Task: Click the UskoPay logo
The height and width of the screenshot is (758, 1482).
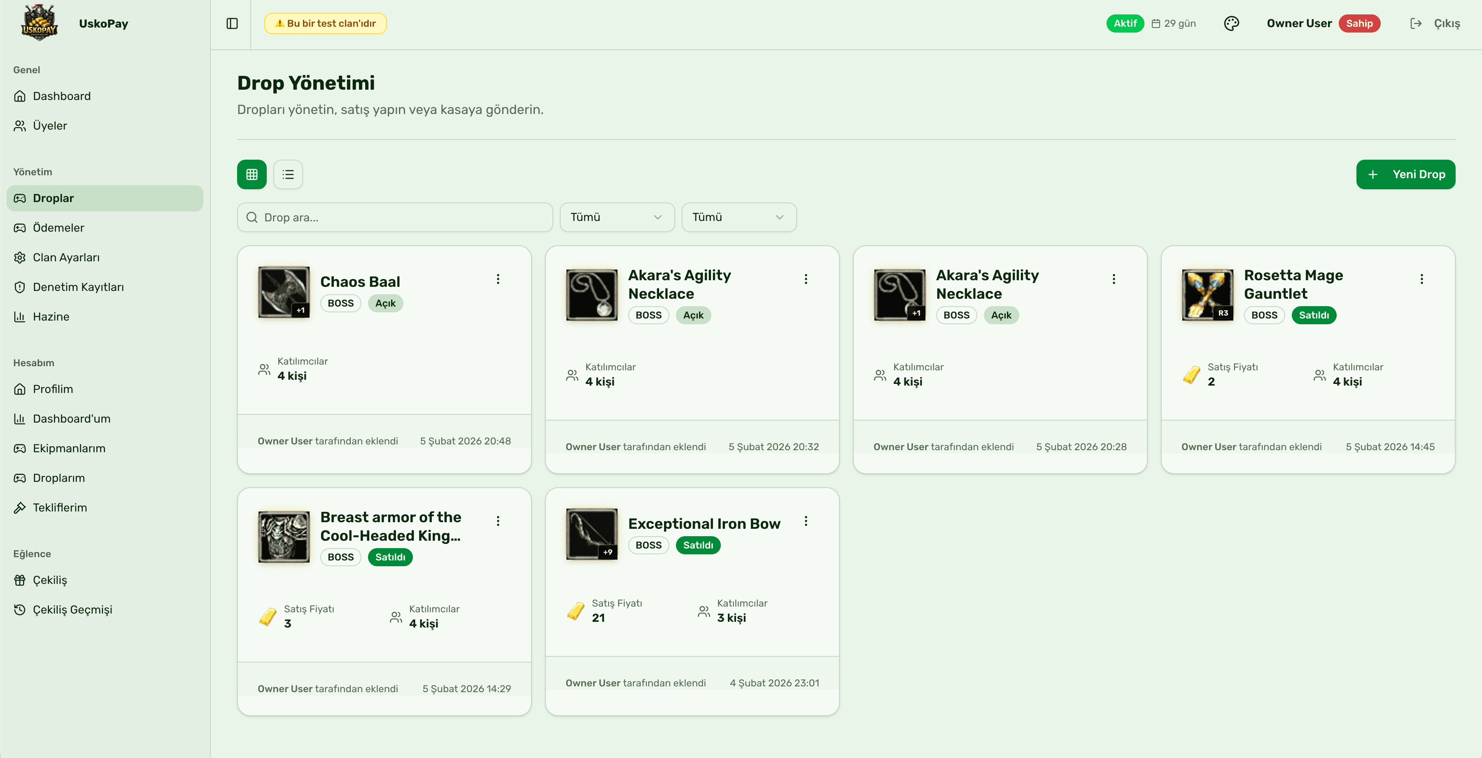Action: (39, 23)
